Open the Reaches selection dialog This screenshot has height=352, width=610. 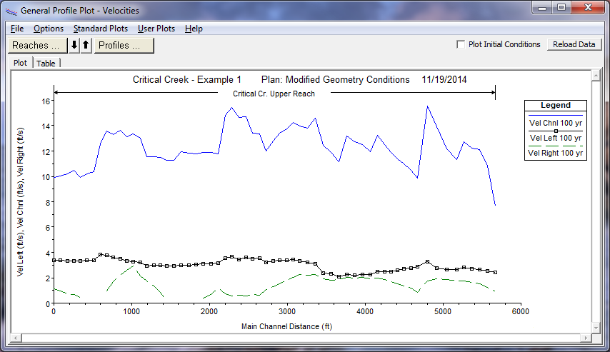pos(36,46)
